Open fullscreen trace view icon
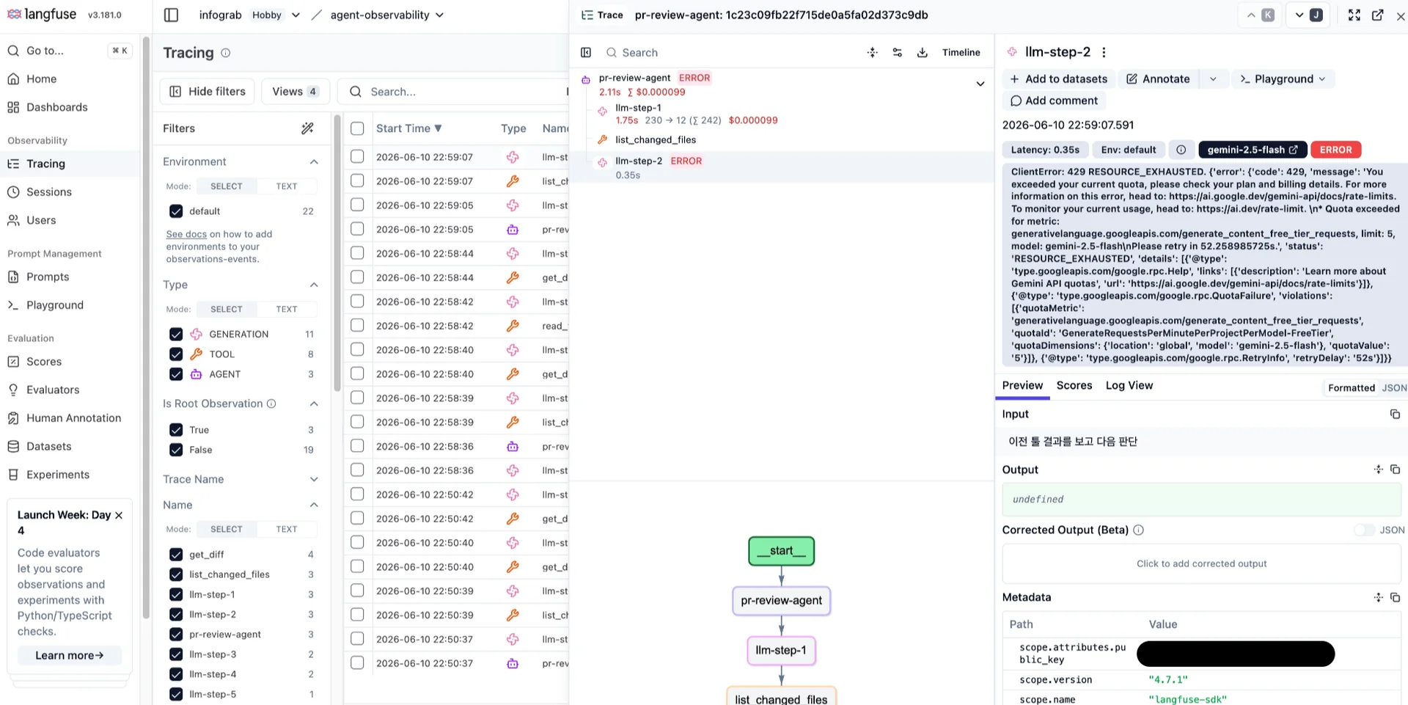 point(1354,15)
